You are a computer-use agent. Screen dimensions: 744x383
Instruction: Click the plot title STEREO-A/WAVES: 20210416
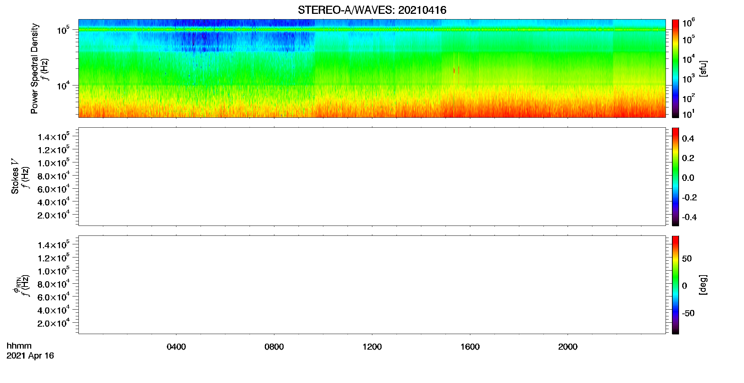(372, 10)
